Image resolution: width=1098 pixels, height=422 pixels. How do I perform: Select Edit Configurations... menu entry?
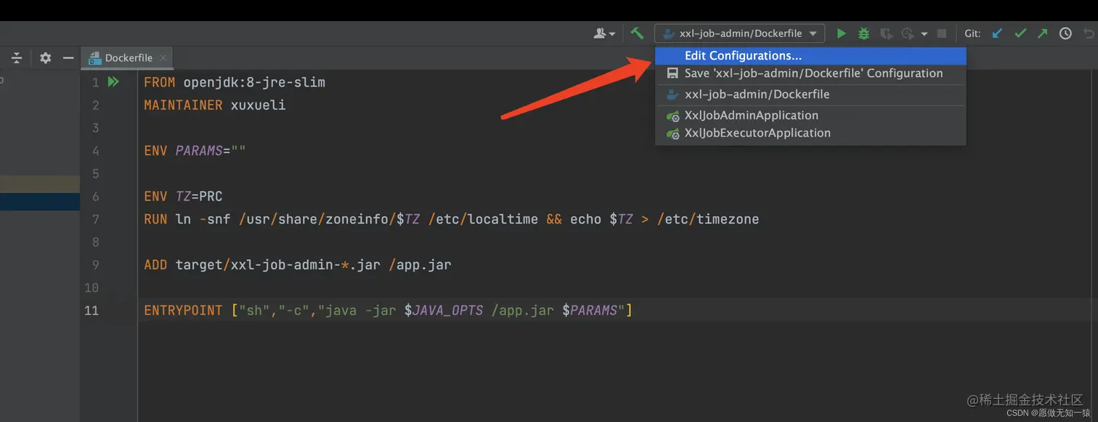click(x=810, y=56)
